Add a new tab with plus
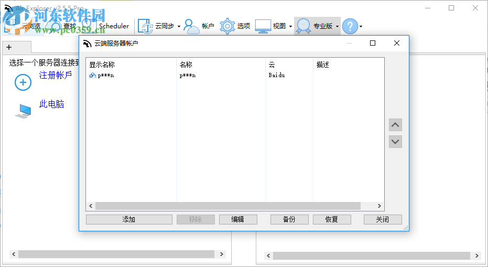The width and height of the screenshot is (488, 267). point(9,47)
